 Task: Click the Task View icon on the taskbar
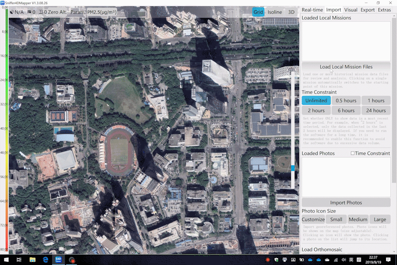(x=19, y=260)
